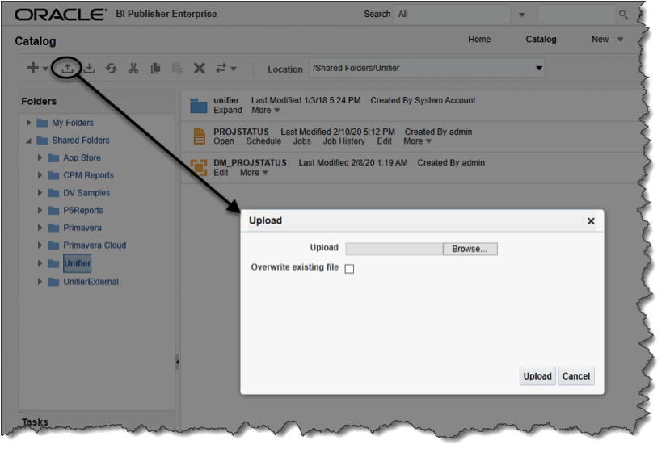
Task: Collapse the Shared Folders tree node
Action: (x=28, y=141)
